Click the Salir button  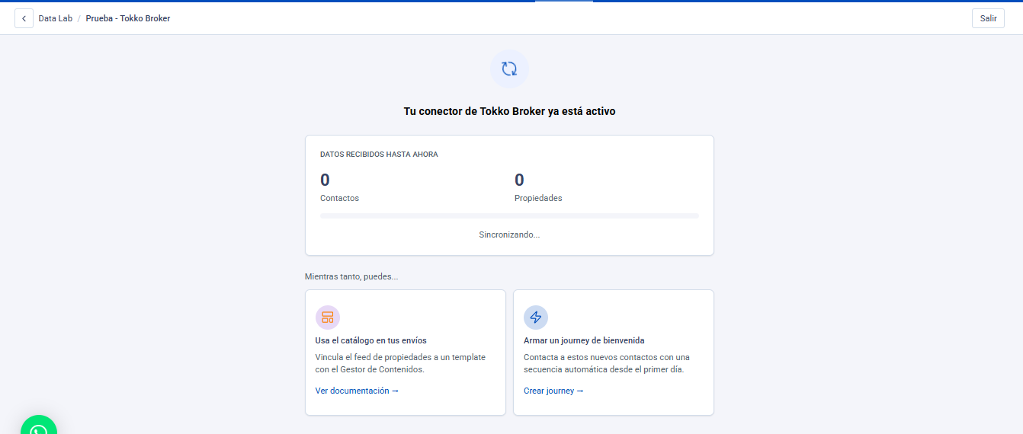pyautogui.click(x=988, y=18)
